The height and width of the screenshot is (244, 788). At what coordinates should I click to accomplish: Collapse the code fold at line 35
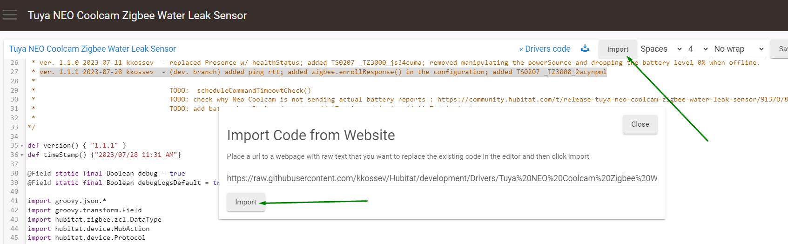22,146
